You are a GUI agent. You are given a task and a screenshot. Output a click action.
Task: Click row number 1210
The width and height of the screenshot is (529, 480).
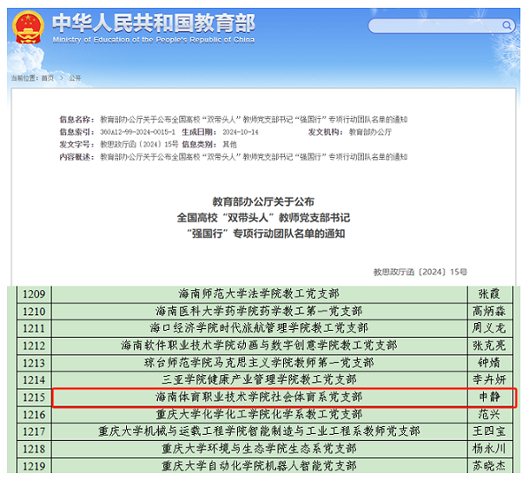click(x=34, y=311)
